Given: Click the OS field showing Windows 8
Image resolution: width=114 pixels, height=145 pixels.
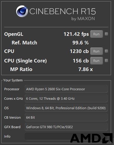Looking at the screenshot, I should point(66,108).
